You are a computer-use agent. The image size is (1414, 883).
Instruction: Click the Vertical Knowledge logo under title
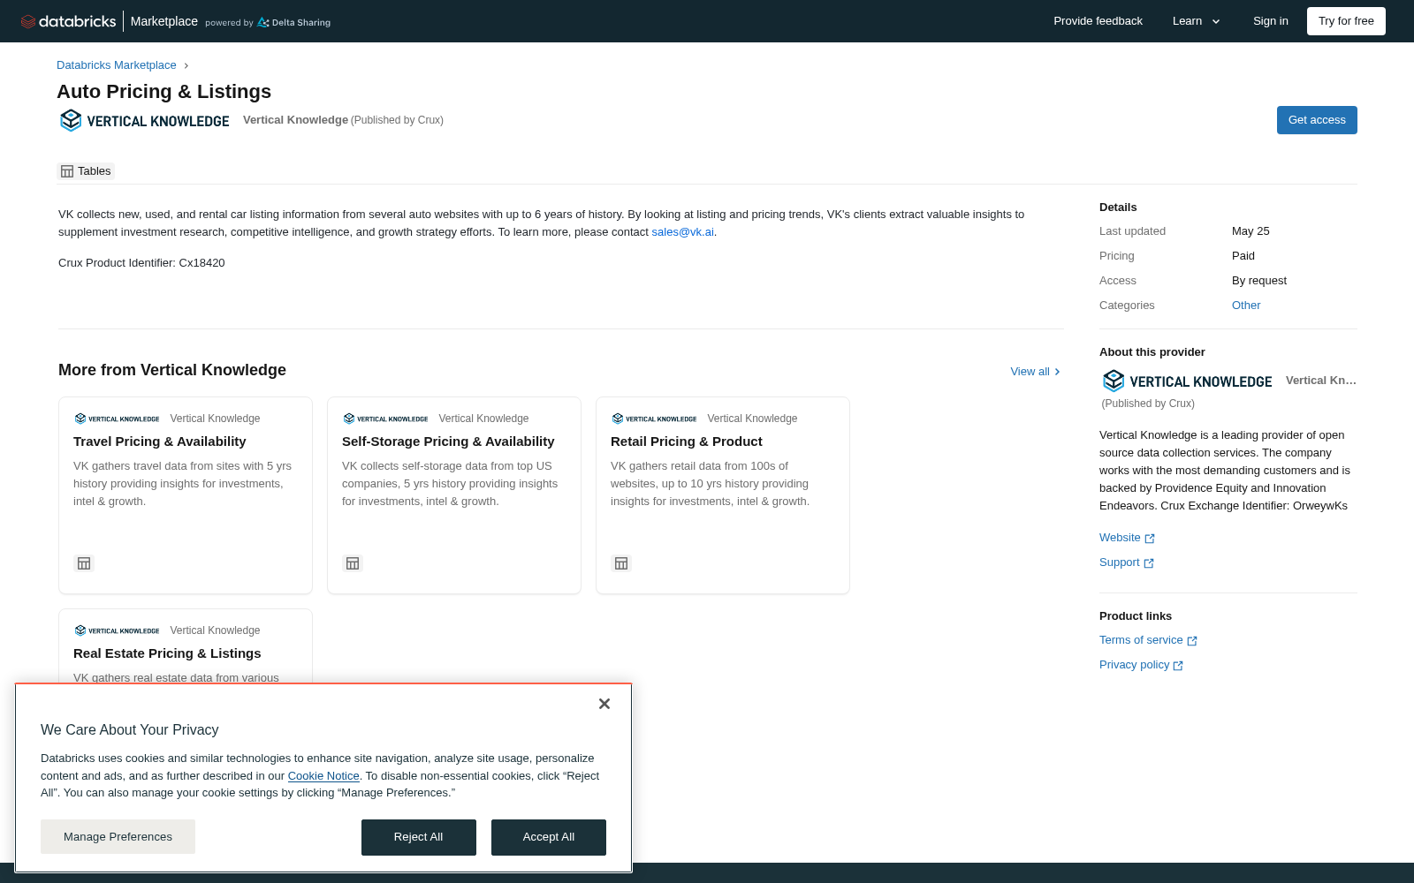coord(145,120)
